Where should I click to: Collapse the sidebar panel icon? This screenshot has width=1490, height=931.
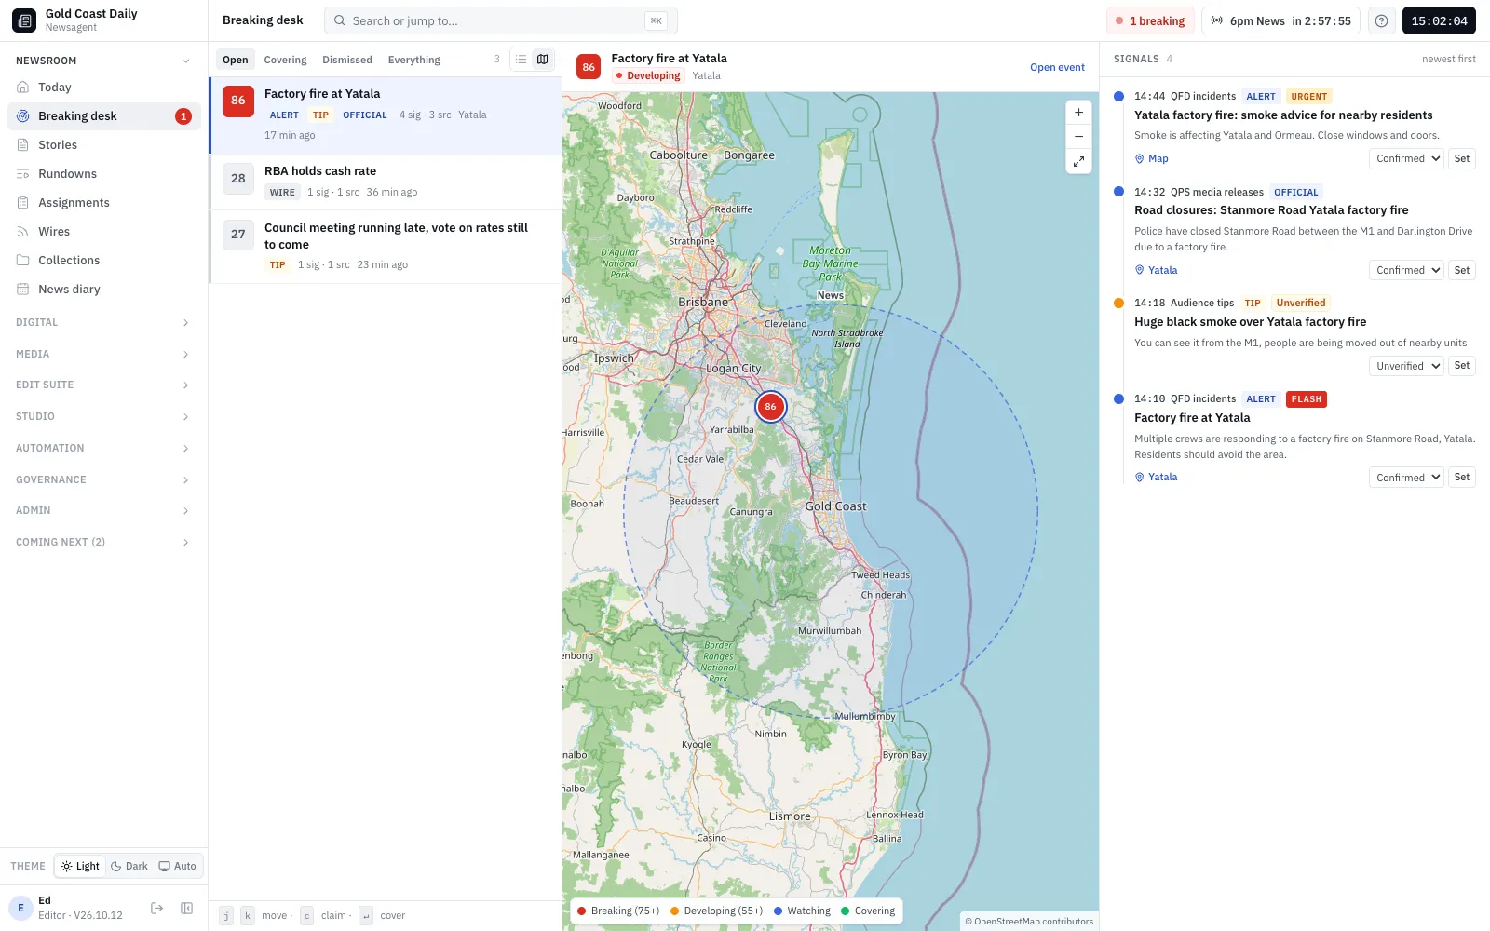pos(186,909)
